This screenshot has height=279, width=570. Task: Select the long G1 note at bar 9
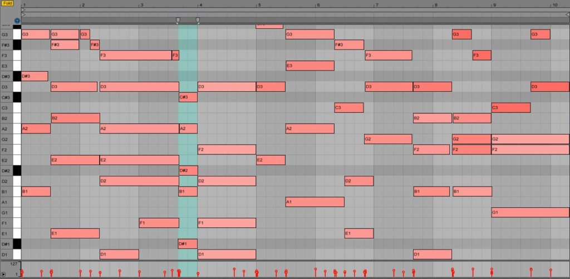click(530, 212)
